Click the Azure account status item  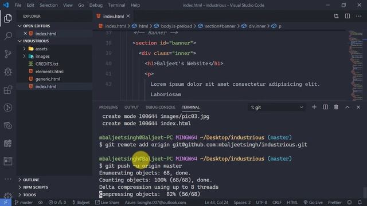click(155, 202)
